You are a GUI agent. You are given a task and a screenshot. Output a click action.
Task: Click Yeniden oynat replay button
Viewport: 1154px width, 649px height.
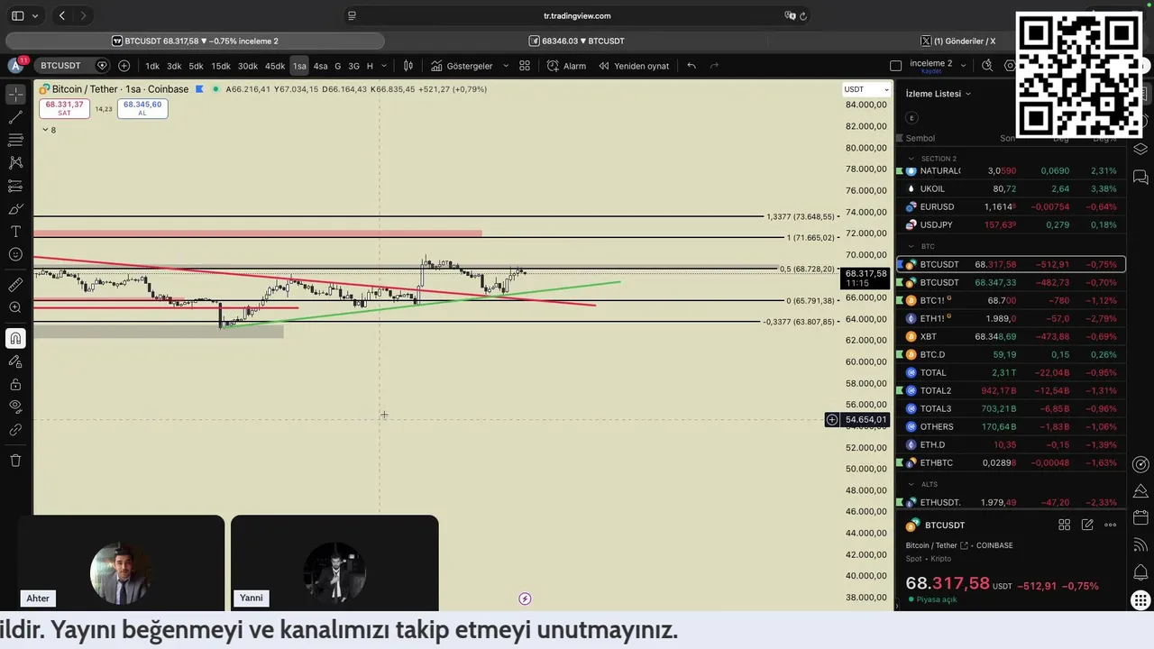(x=634, y=66)
